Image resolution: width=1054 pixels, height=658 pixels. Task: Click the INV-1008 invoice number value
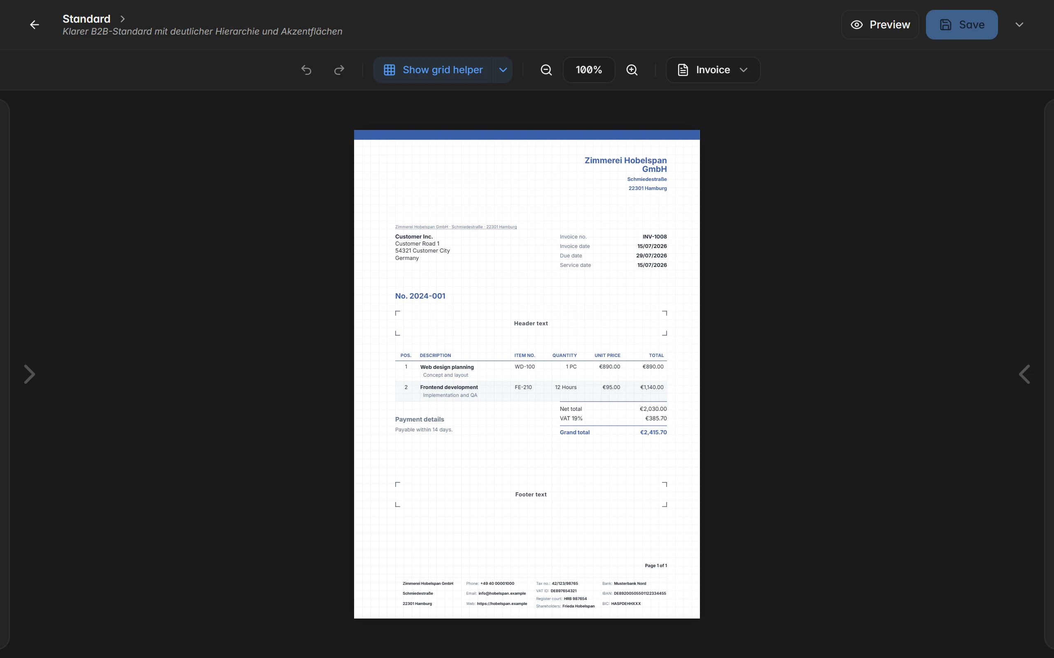[655, 237]
